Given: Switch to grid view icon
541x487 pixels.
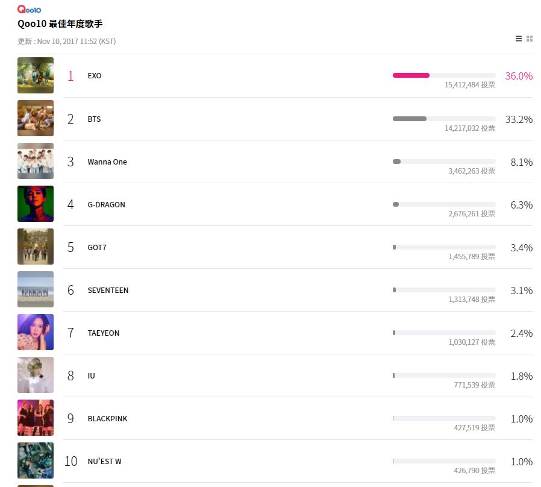Looking at the screenshot, I should [530, 39].
